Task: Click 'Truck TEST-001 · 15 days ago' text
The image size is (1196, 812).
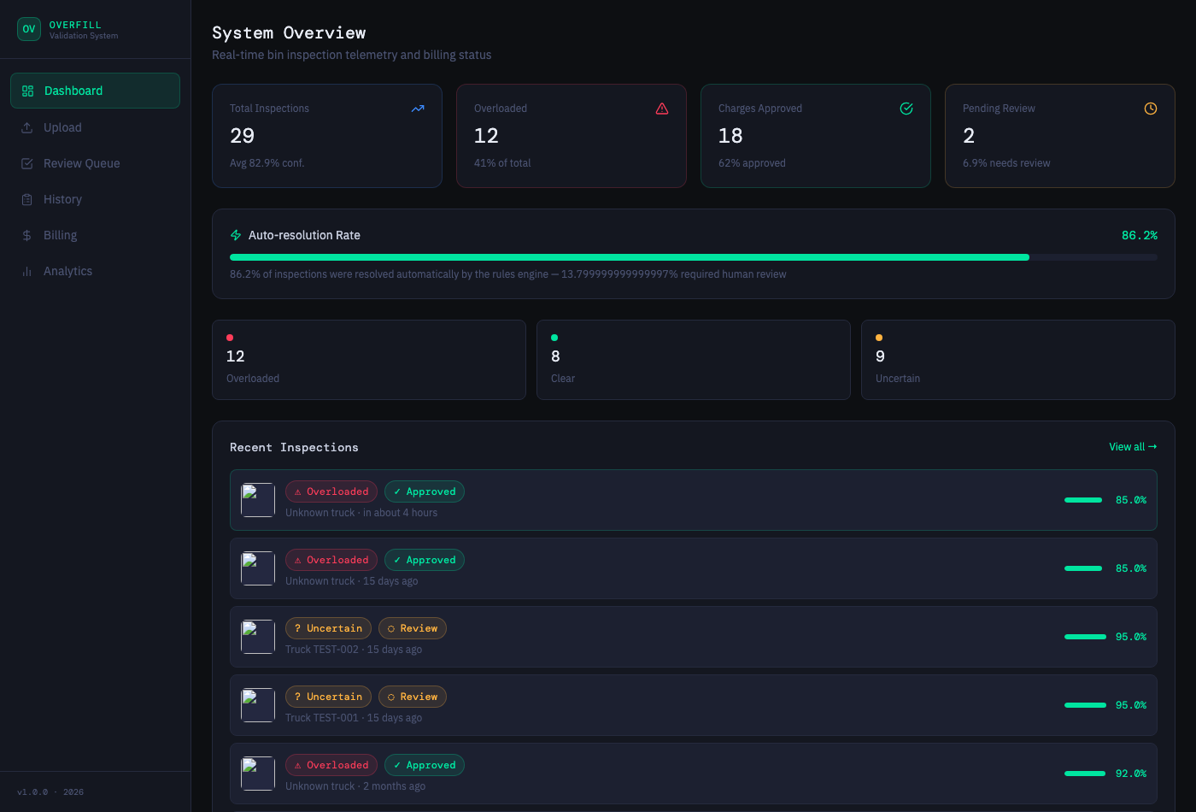Action: [x=354, y=718]
